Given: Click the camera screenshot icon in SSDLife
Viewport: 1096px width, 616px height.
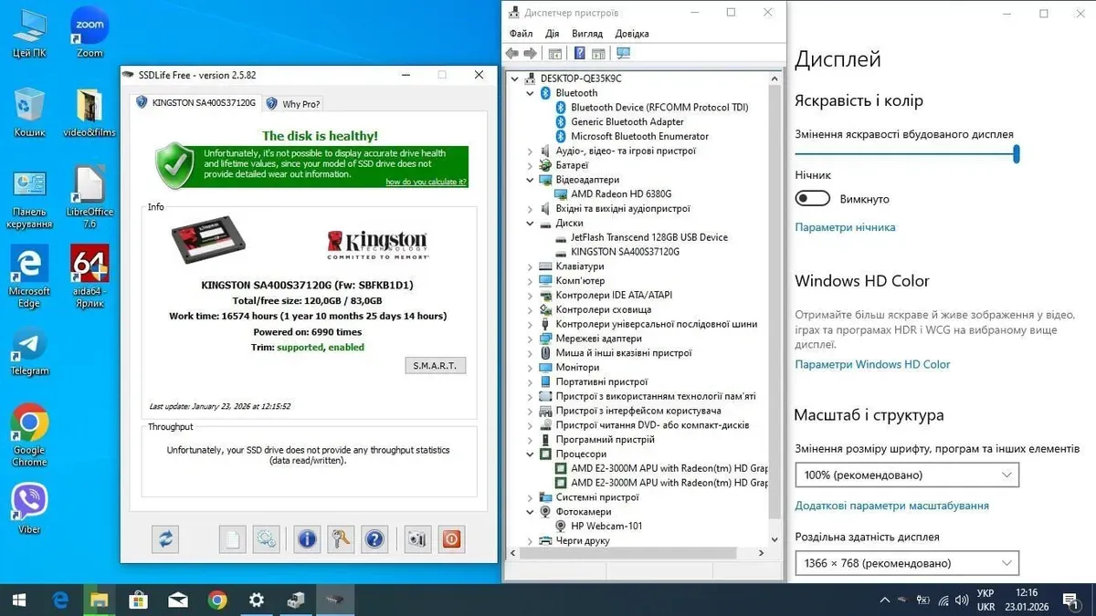Looking at the screenshot, I should 417,539.
